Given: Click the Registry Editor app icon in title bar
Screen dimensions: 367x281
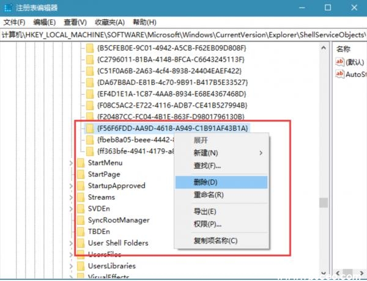Looking at the screenshot, I should 8,7.
